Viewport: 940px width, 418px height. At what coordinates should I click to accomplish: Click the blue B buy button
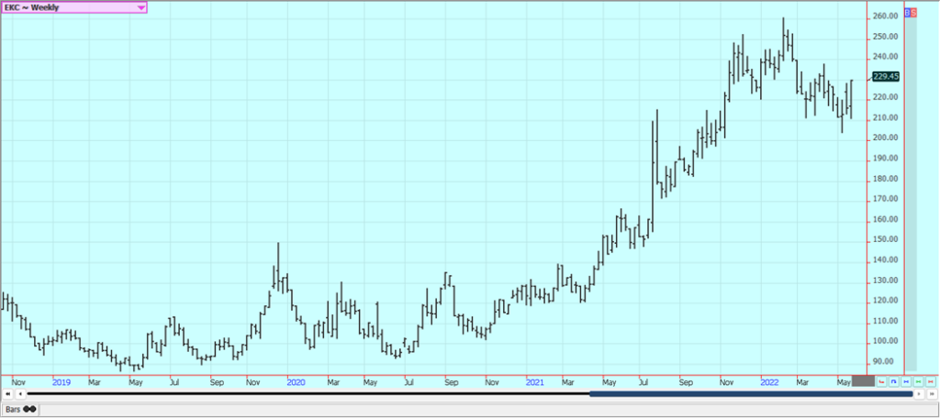[x=906, y=13]
